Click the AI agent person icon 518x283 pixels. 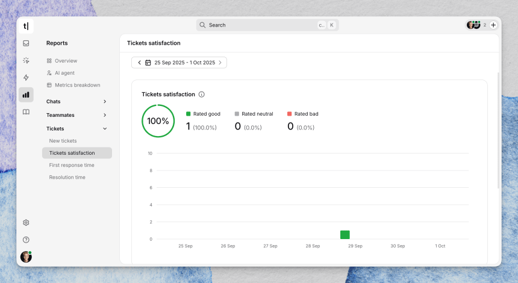[49, 73]
